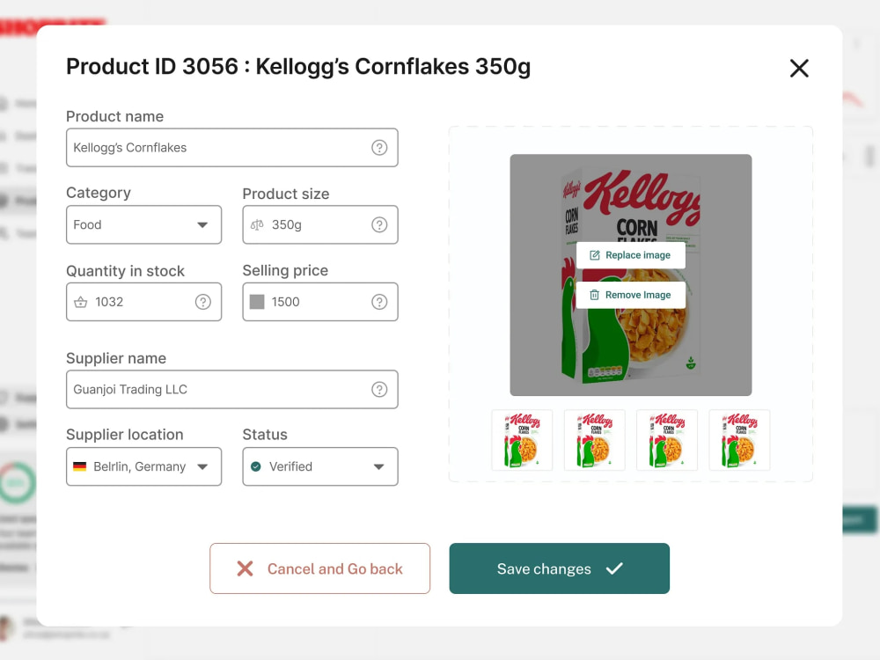Viewport: 880px width, 660px height.
Task: Click the basket icon in Quantity field
Action: click(81, 302)
